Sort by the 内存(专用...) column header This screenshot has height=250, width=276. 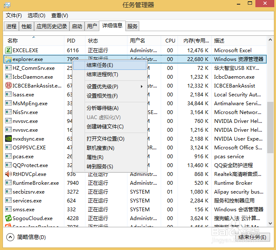[195, 41]
